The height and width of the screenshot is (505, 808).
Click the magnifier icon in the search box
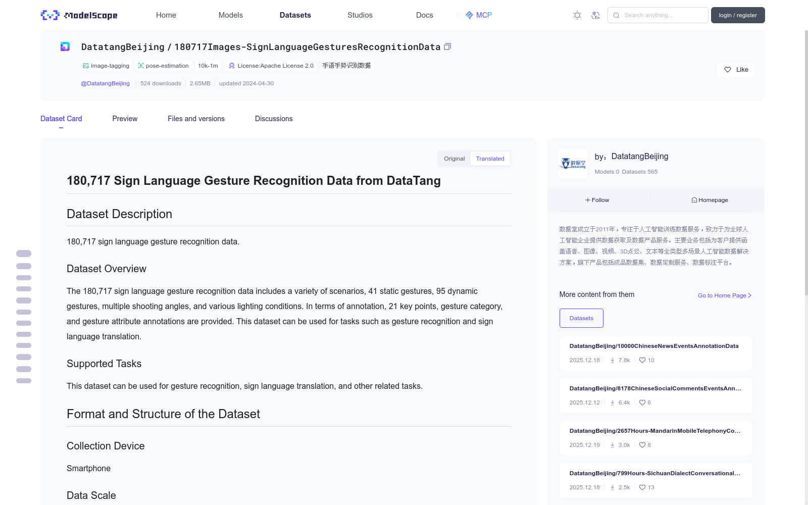pyautogui.click(x=616, y=15)
